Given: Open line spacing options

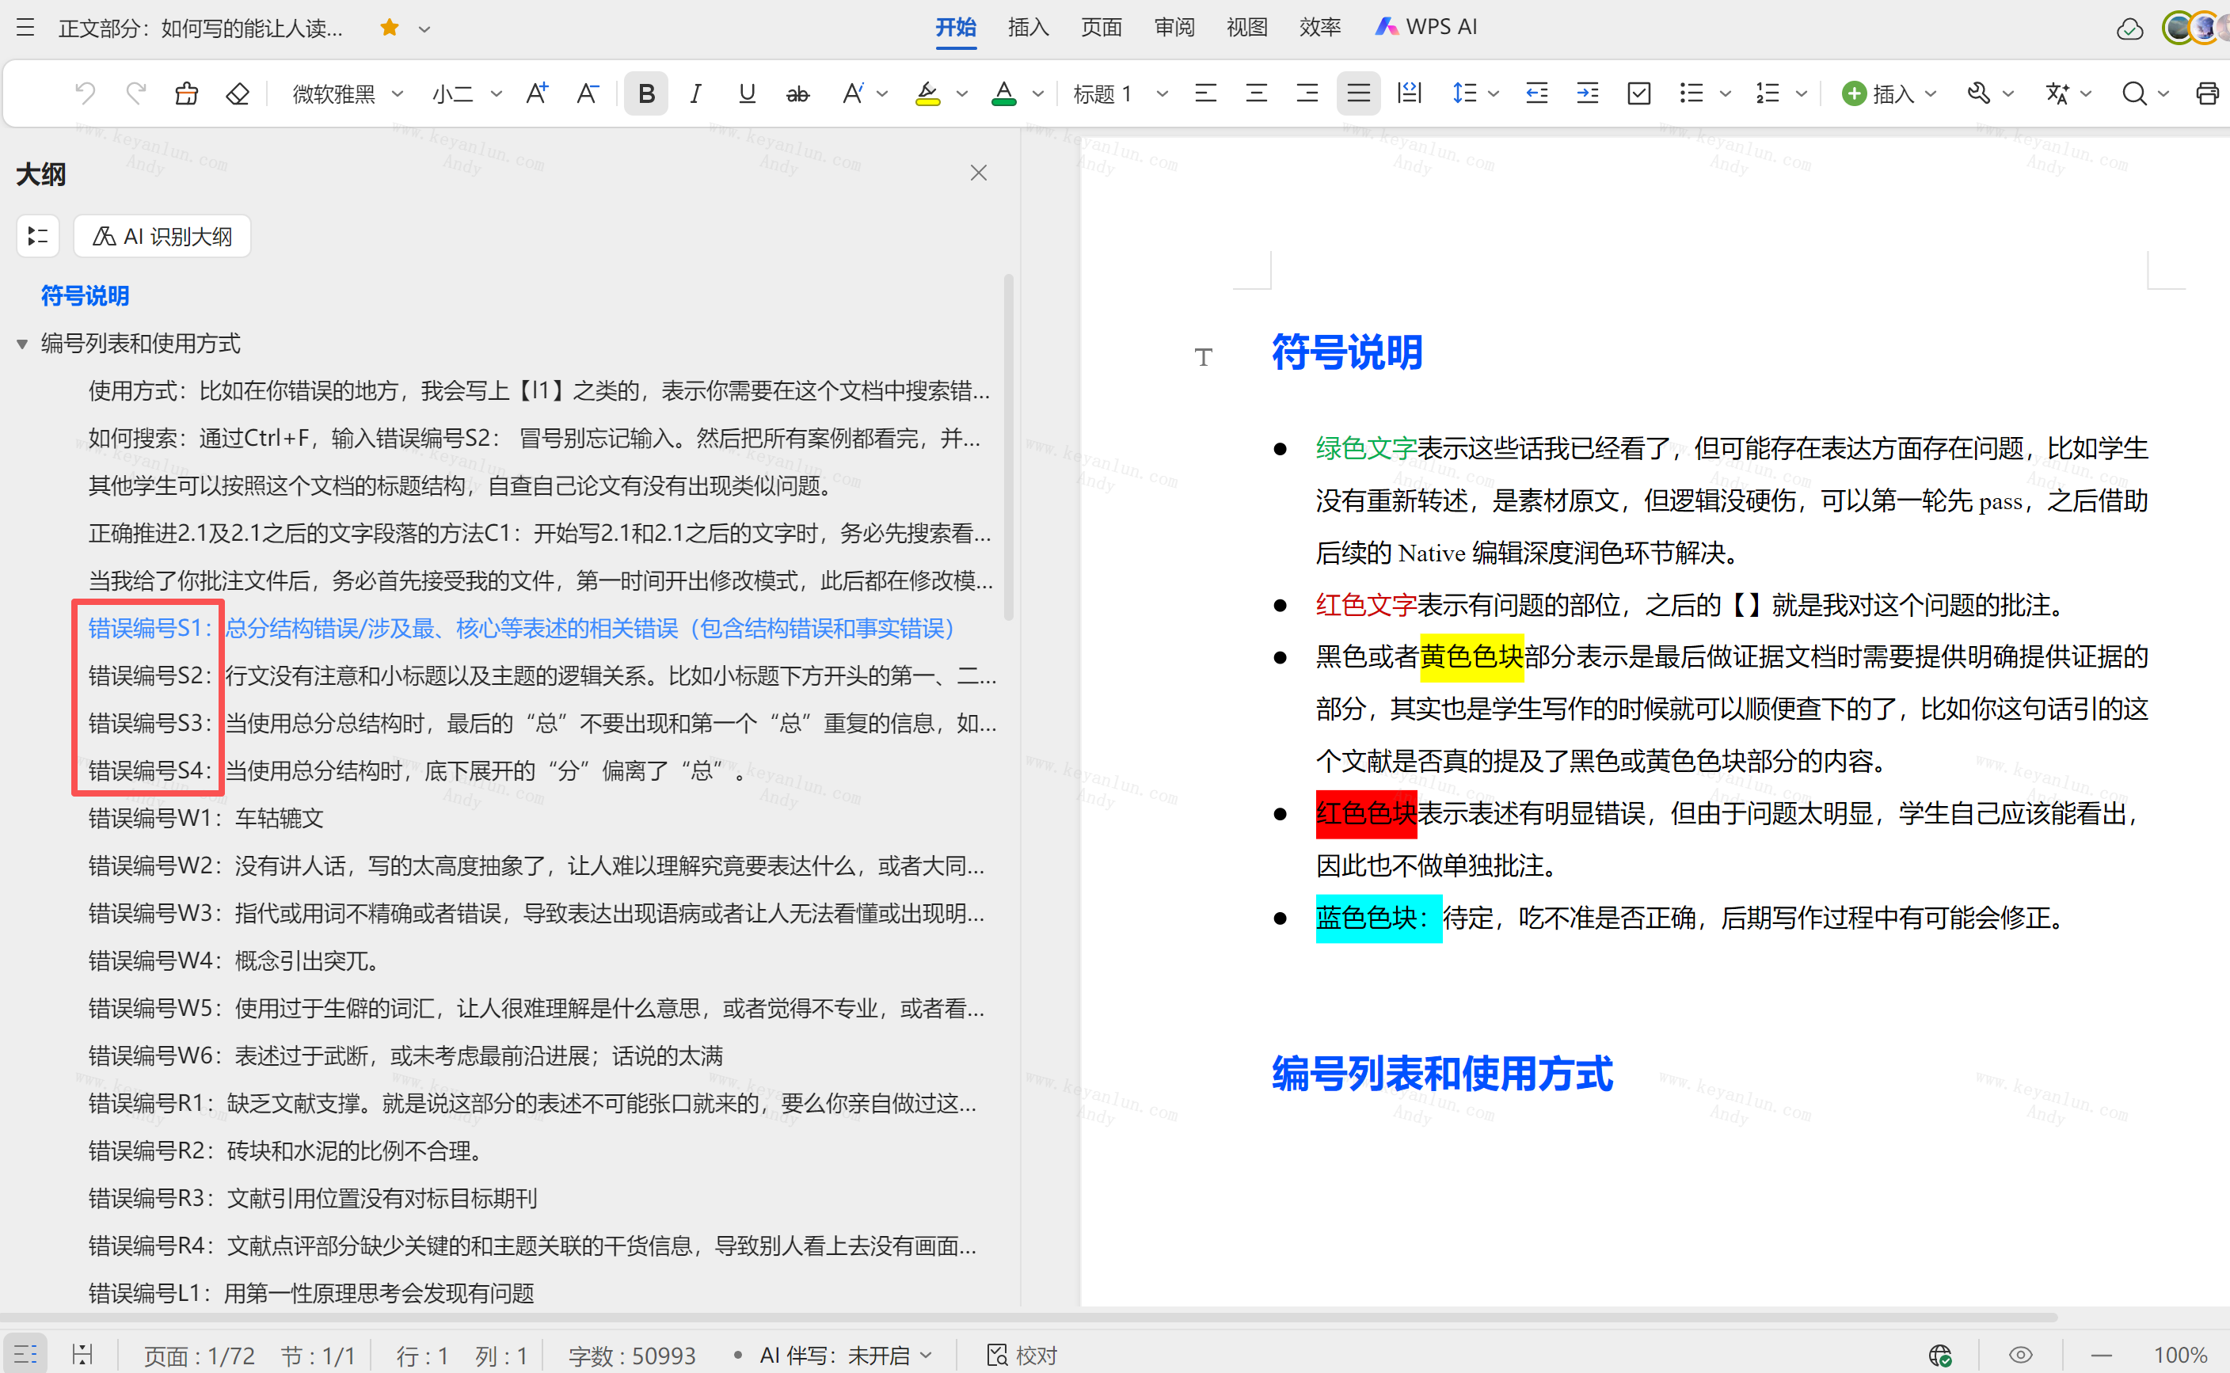Looking at the screenshot, I should pos(1474,93).
